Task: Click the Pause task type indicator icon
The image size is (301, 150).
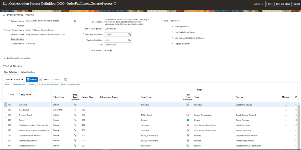Action: 188,120
